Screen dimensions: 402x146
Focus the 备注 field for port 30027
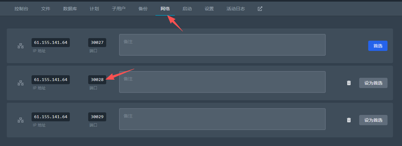tap(222, 45)
